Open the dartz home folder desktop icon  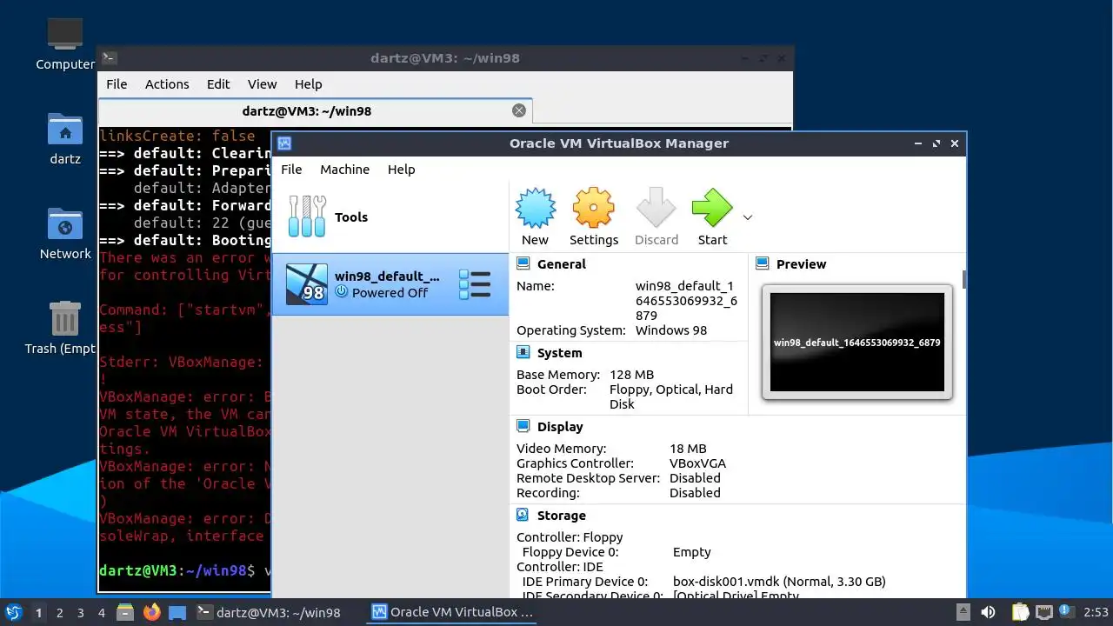pos(65,138)
